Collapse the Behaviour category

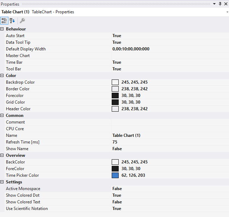[2, 29]
